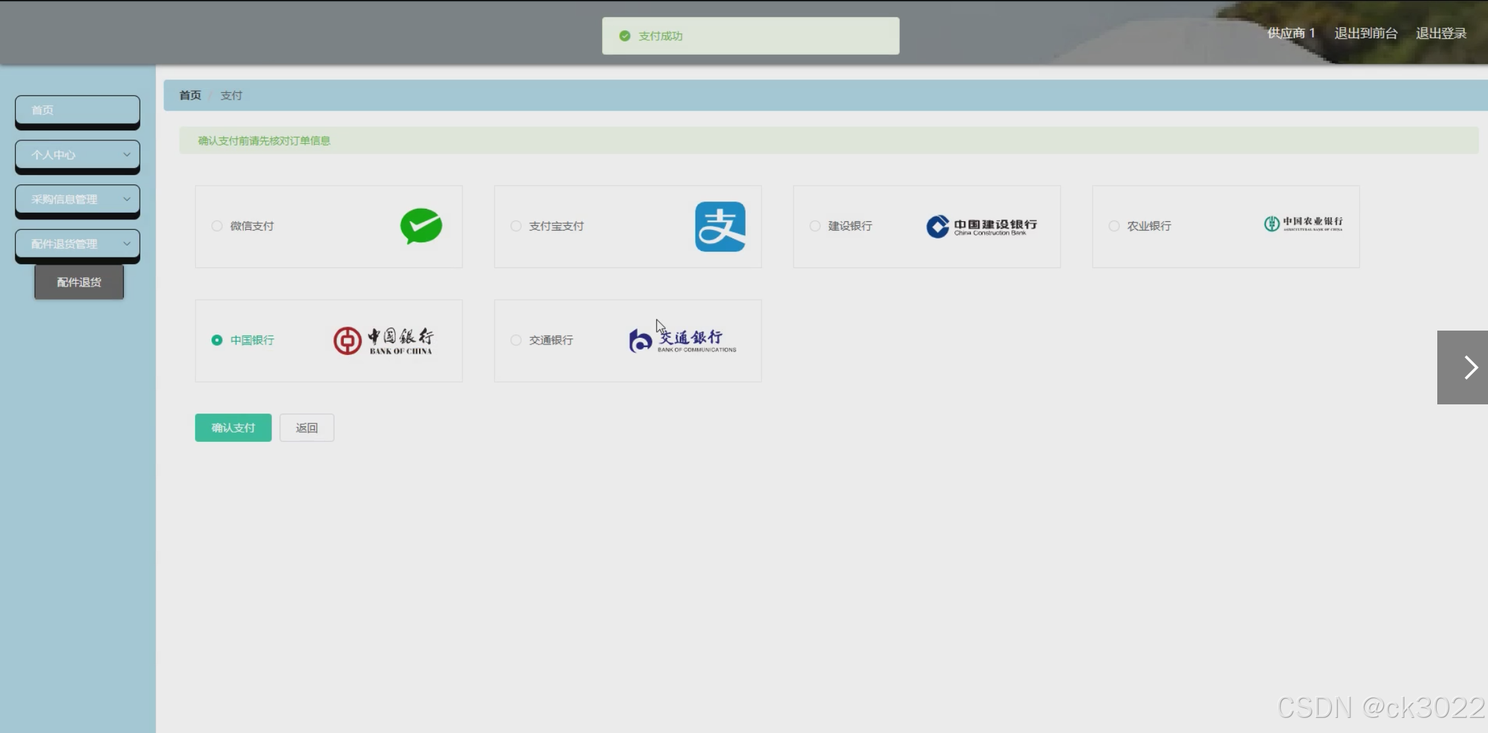Screen dimensions: 1488x733
Task: Open the 首页 sidebar menu item
Action: coord(78,110)
